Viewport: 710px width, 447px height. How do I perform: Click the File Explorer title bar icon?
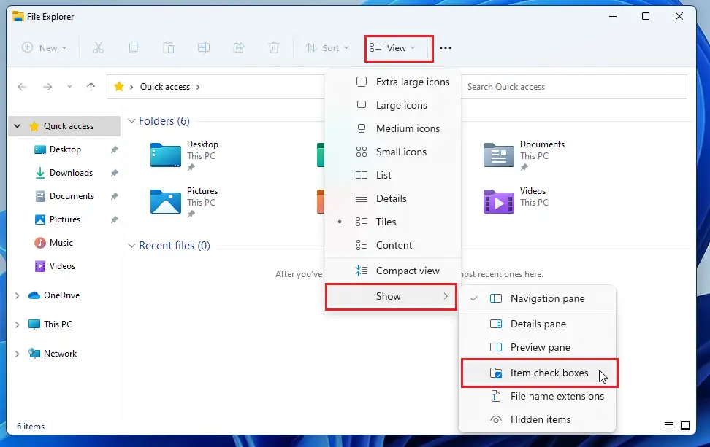click(x=18, y=17)
